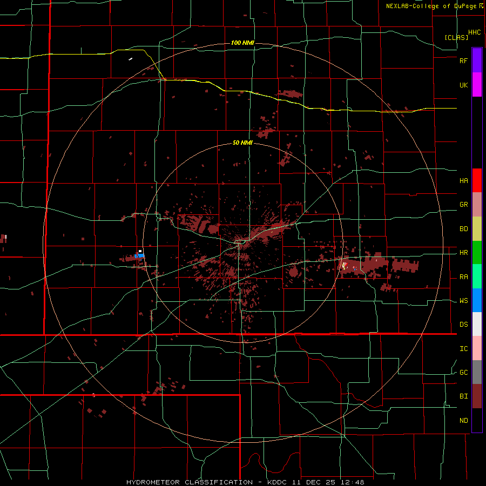Click the RA light-green legend swatch
This screenshot has height=486, width=486.
477,276
